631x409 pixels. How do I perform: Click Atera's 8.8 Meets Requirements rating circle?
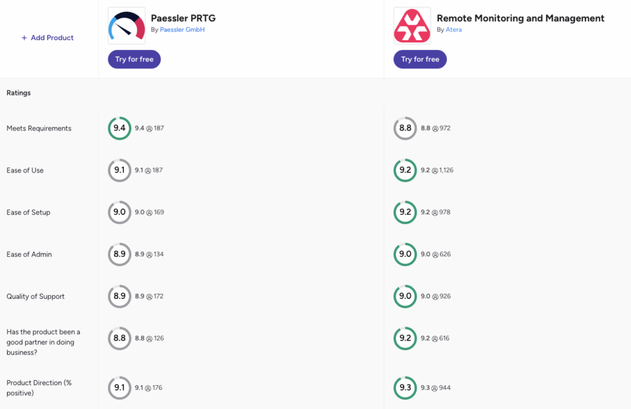coord(405,128)
